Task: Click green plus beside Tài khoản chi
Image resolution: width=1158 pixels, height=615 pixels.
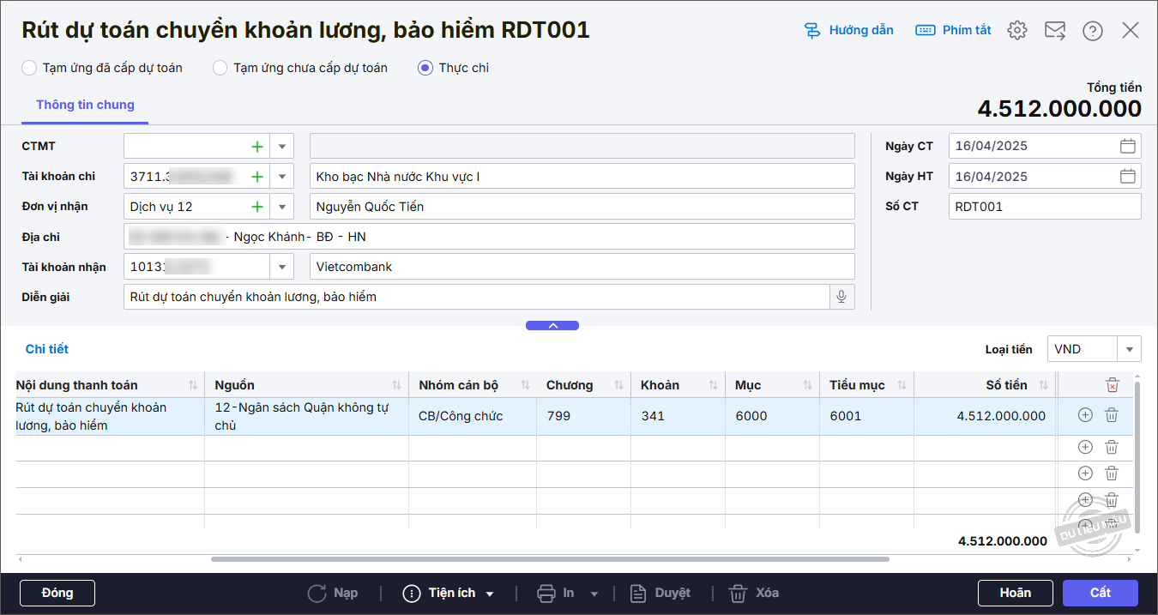Action: [256, 177]
